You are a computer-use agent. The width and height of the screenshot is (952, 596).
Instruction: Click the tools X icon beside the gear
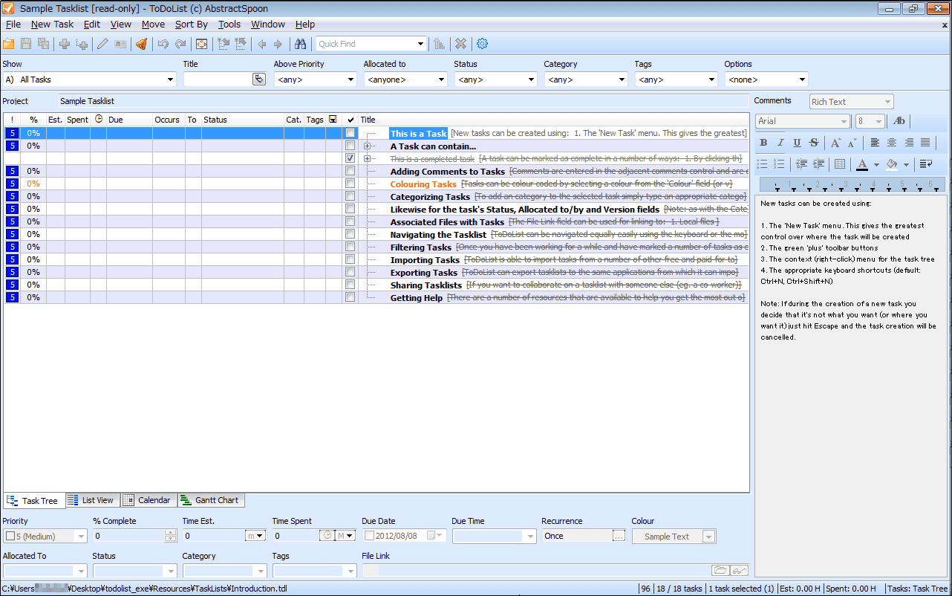point(461,44)
